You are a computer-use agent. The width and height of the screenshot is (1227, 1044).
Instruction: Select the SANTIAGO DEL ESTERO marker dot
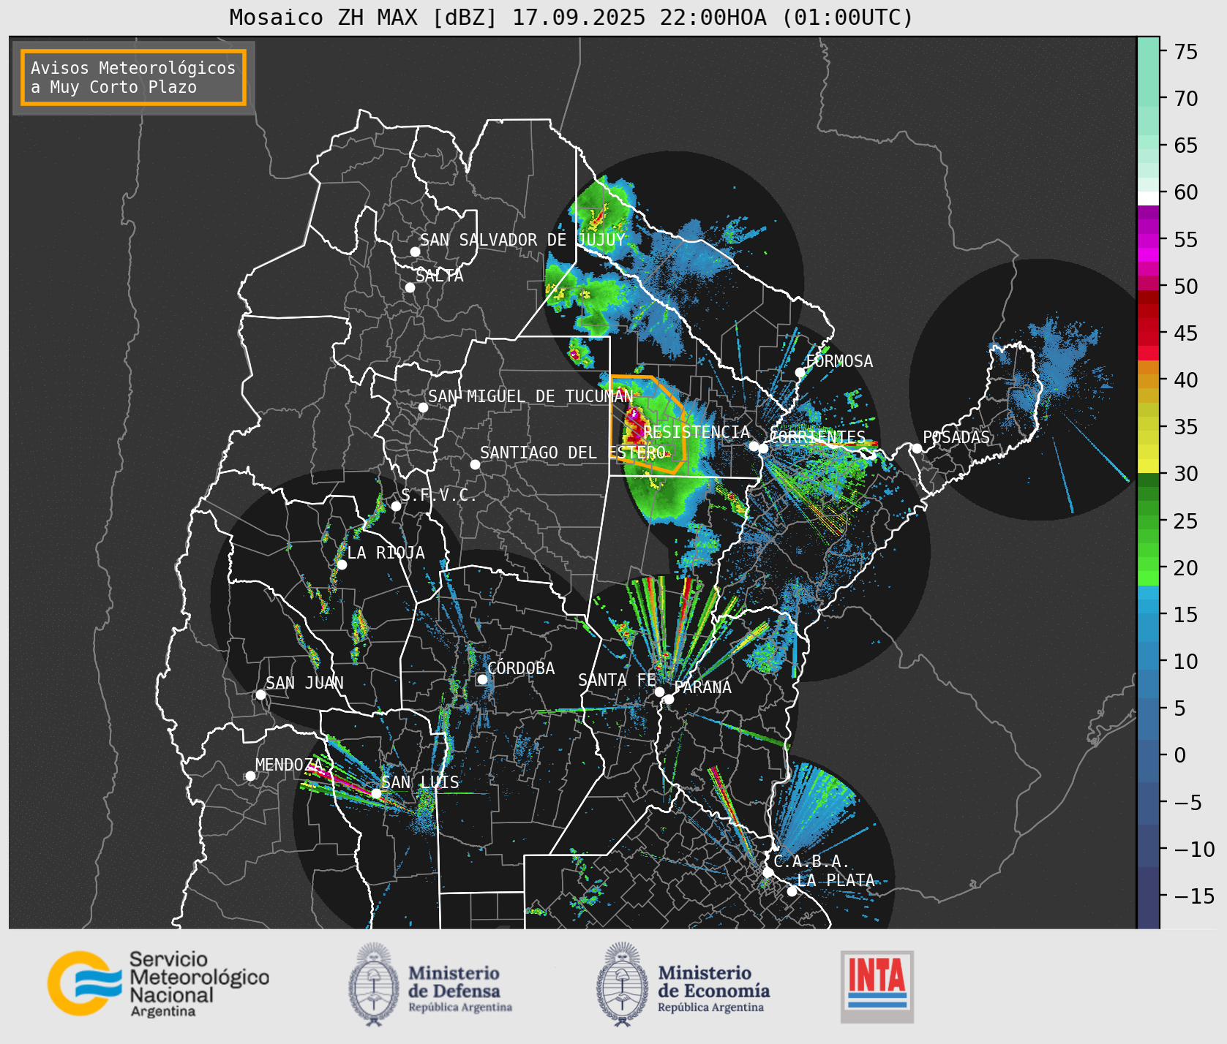coord(475,464)
